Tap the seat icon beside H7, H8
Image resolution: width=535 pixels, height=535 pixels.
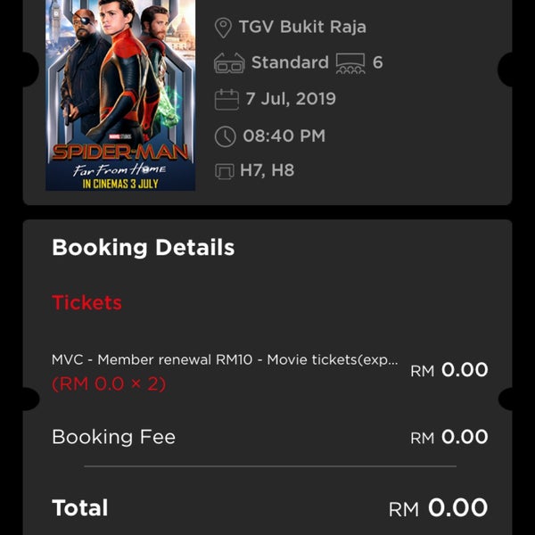click(x=225, y=171)
